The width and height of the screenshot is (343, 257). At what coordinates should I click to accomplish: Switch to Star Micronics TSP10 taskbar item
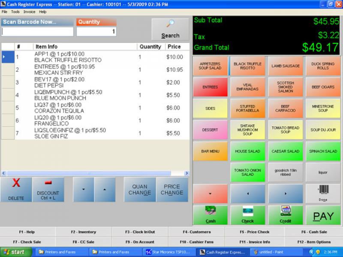[168, 252]
